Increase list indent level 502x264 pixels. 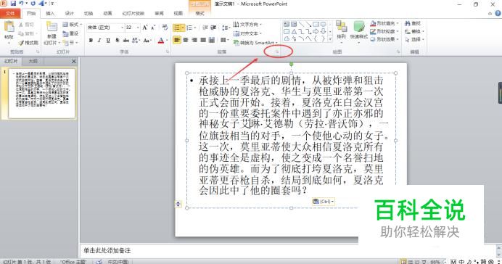(213, 28)
